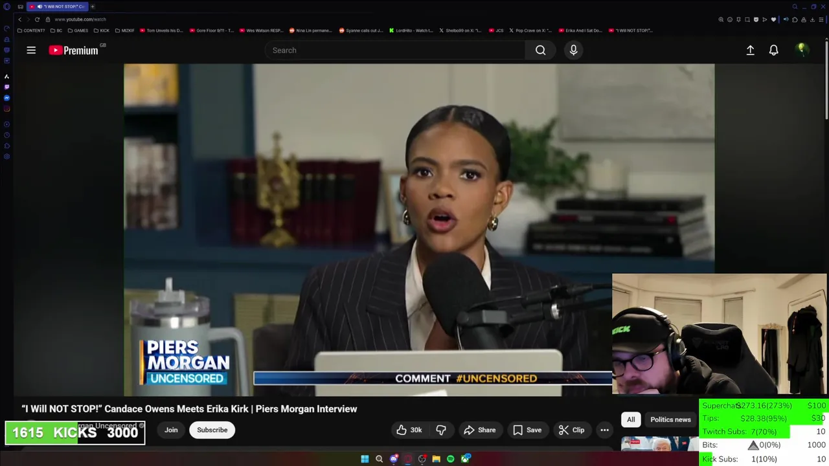The width and height of the screenshot is (829, 466).
Task: Open Nina Lin permane... bookmark
Action: click(311, 30)
